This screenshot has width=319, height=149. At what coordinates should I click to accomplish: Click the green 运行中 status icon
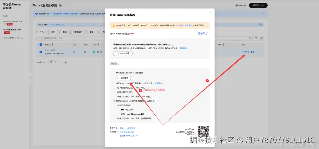click(x=94, y=52)
